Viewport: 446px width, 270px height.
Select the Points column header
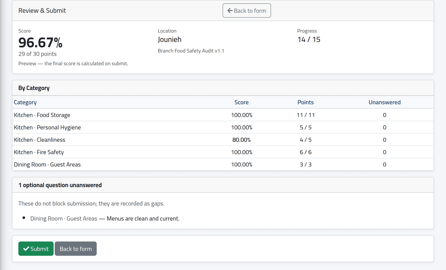[306, 102]
